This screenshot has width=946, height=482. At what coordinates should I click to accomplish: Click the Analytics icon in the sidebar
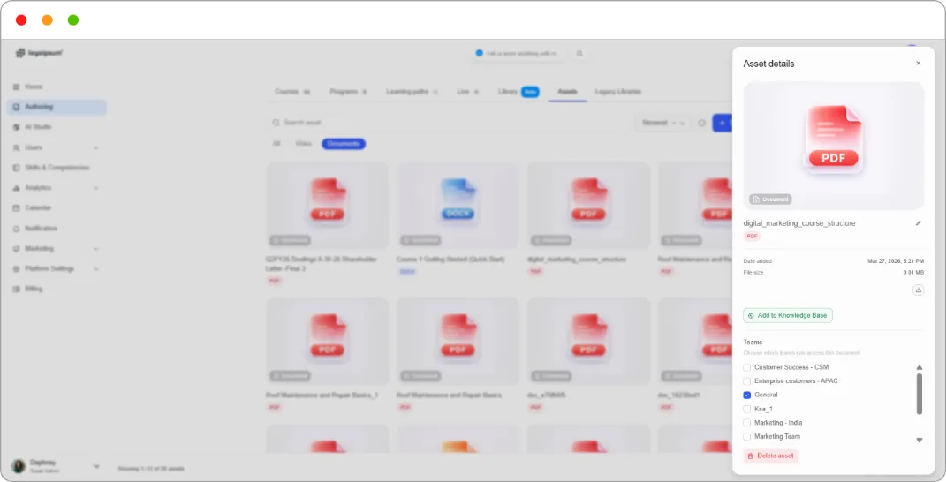[16, 188]
